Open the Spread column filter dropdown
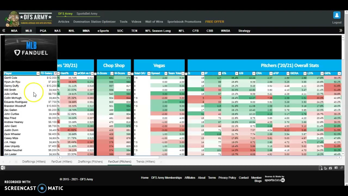This screenshot has height=196, width=348. click(x=166, y=73)
